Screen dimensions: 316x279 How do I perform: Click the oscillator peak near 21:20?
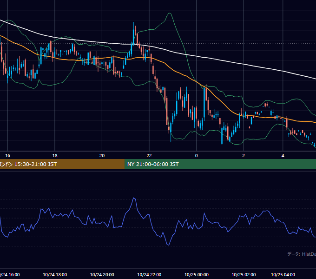pyautogui.click(x=134, y=198)
